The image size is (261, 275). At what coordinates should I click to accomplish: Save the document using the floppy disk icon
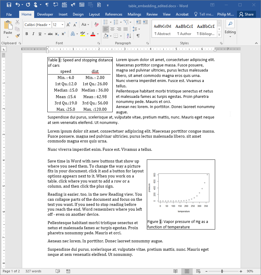click(x=9, y=5)
